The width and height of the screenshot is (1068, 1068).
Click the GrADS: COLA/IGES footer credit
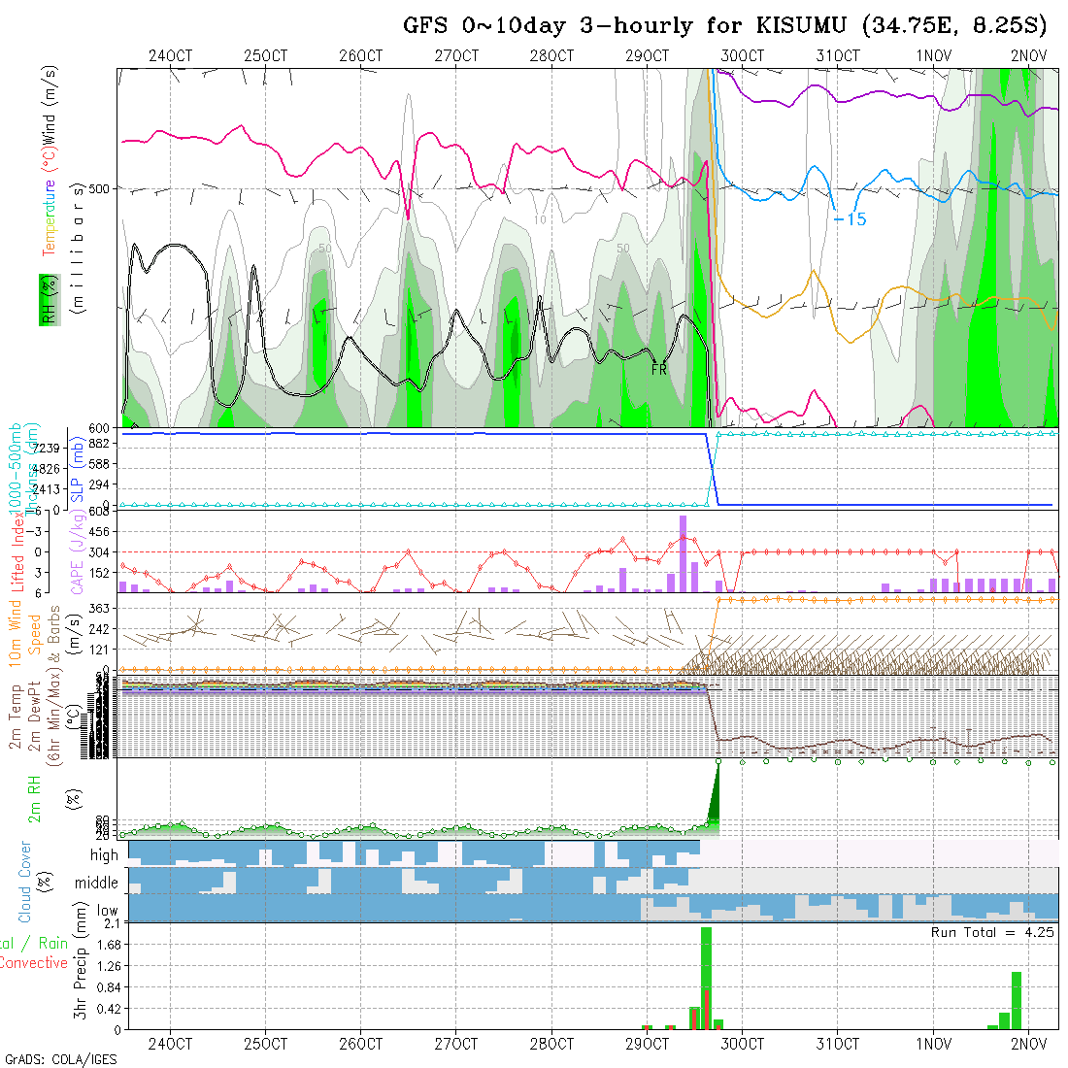click(x=60, y=1059)
